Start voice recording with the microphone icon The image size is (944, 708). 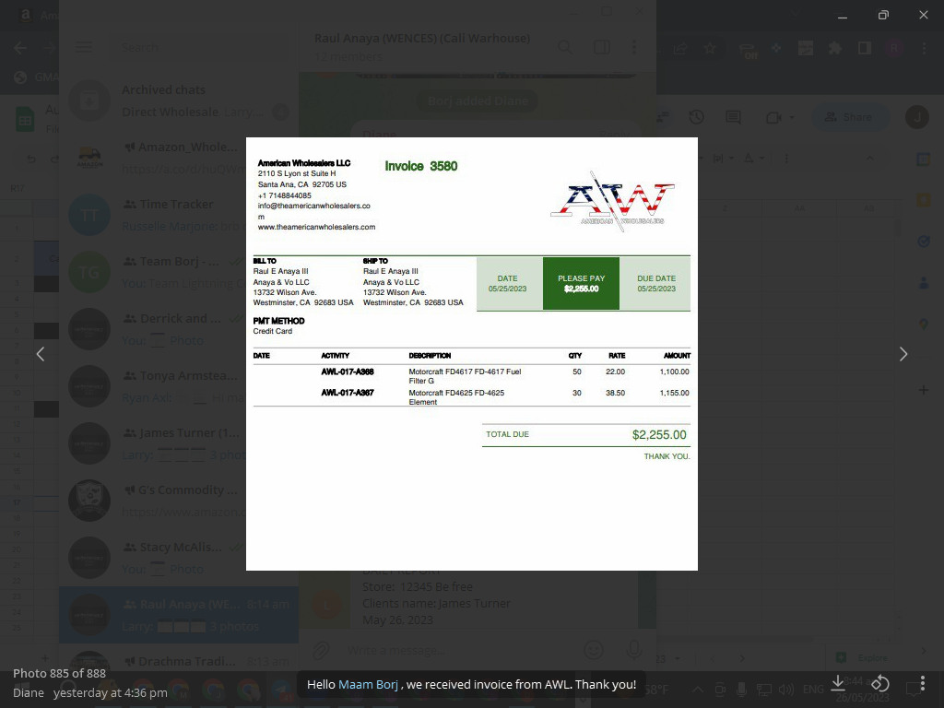(633, 650)
